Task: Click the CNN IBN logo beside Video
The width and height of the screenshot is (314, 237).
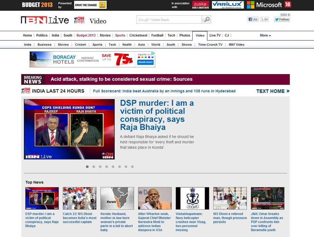Action: tap(79, 20)
